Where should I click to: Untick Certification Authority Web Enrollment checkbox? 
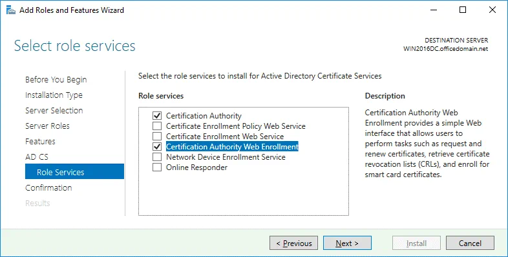pos(157,147)
